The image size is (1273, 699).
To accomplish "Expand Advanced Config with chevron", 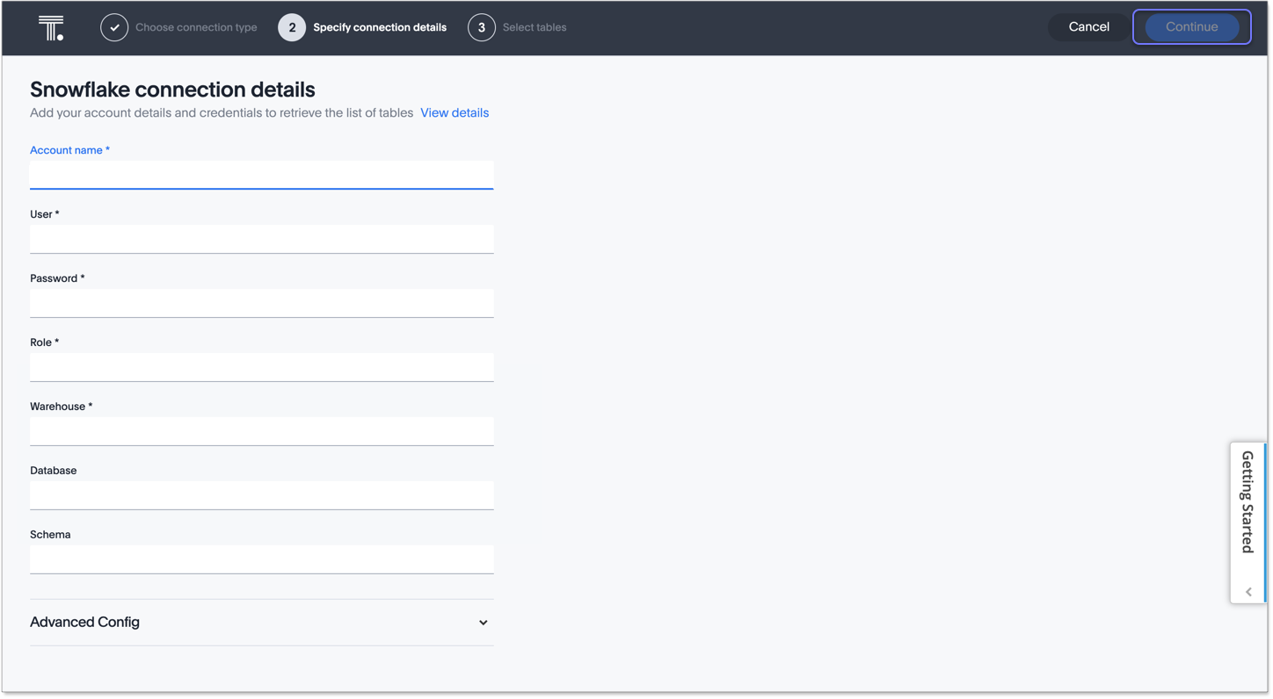I will pos(483,623).
